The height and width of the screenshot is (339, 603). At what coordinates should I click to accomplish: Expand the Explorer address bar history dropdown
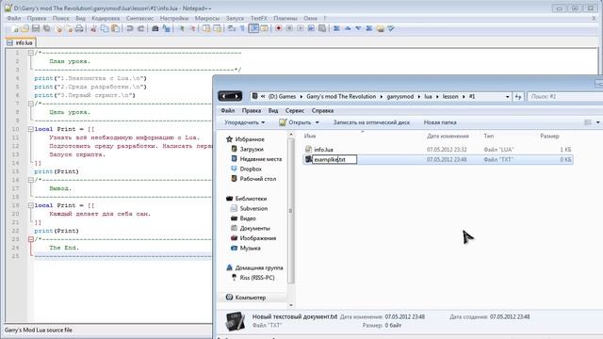507,97
